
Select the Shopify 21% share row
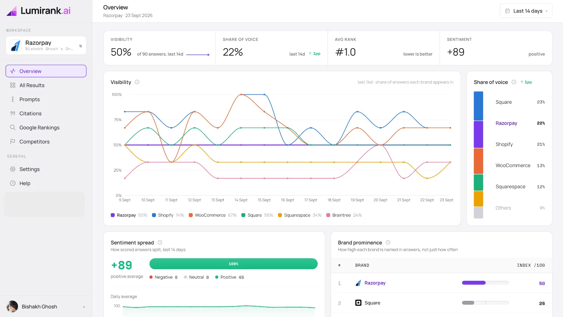point(520,144)
